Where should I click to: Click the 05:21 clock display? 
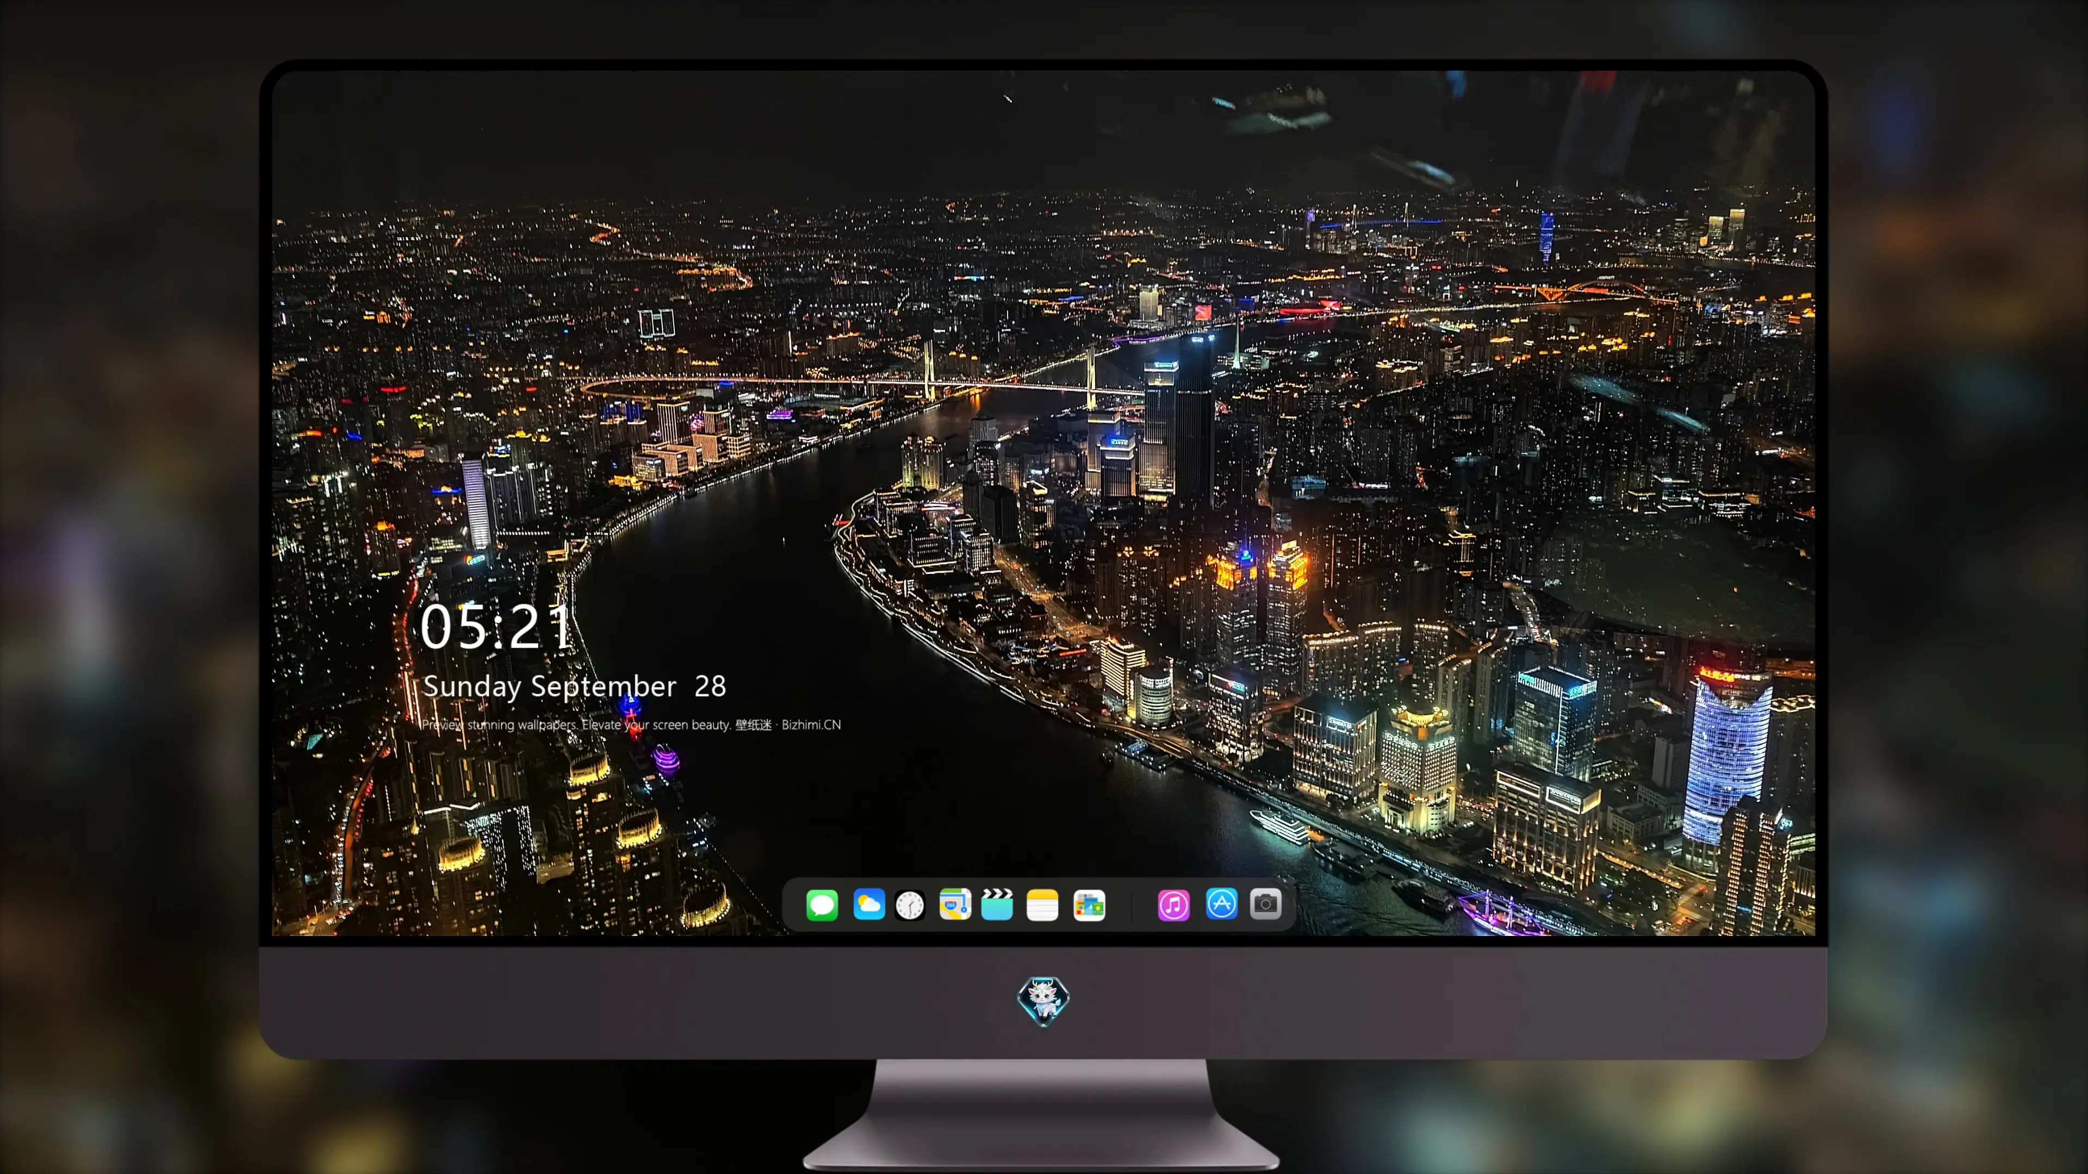pyautogui.click(x=496, y=627)
